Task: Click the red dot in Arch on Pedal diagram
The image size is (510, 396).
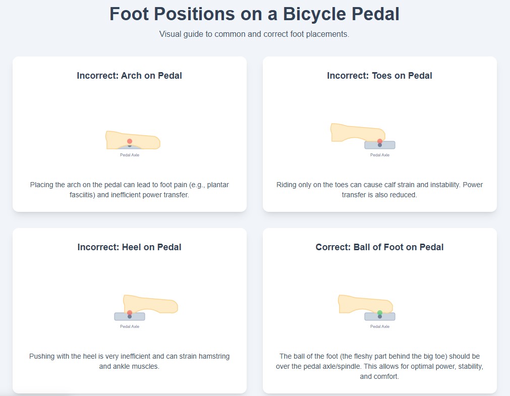Action: click(x=130, y=141)
